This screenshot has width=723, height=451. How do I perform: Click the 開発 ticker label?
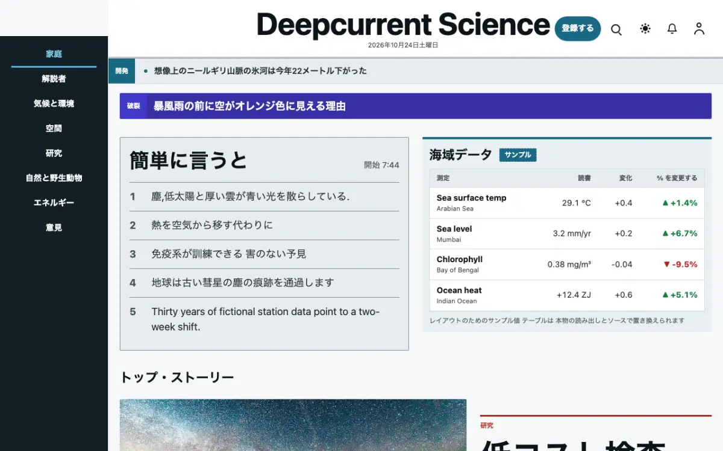(122, 71)
